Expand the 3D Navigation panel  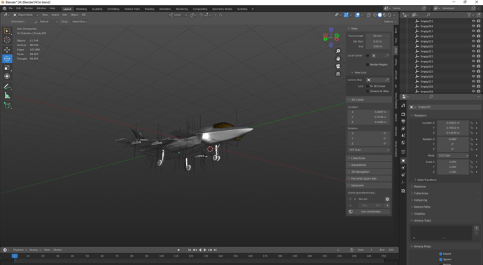click(x=369, y=172)
